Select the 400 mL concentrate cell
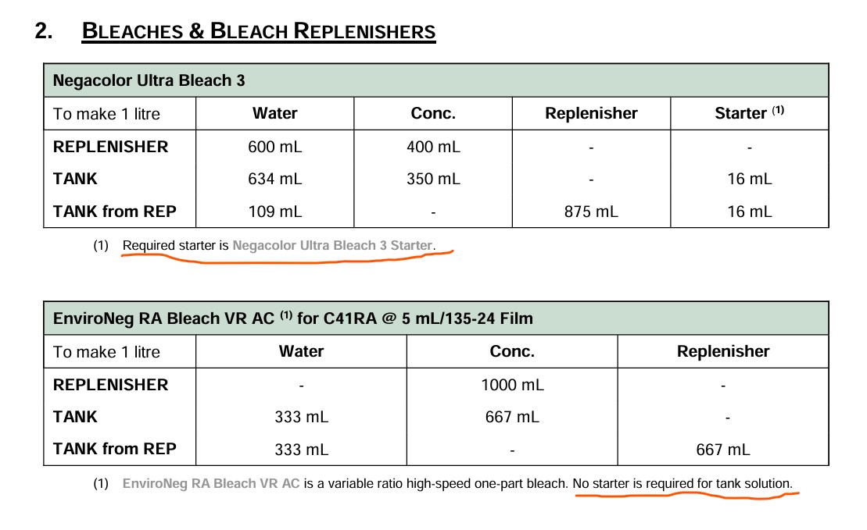The image size is (867, 530). pos(433,147)
